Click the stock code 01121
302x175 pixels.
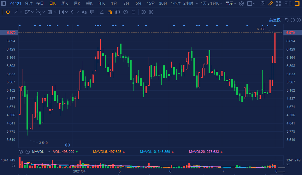(16, 3)
